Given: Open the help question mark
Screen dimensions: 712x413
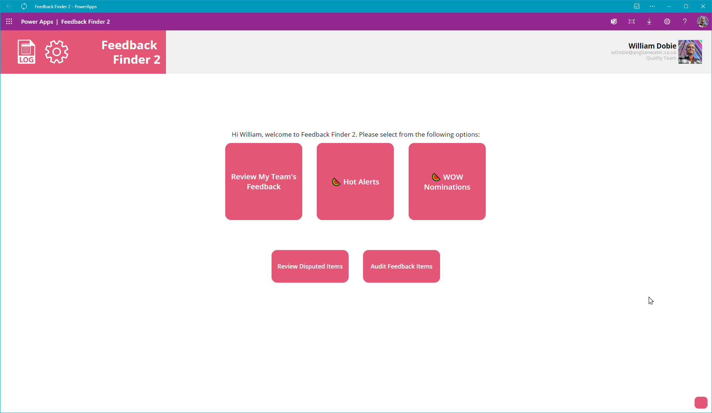Looking at the screenshot, I should [685, 21].
